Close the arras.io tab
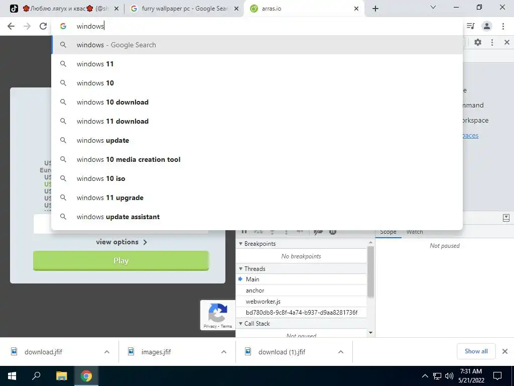This screenshot has height=386, width=514. 356,9
